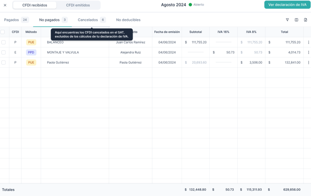Click the PPD method badge
311x196 pixels.
31,52
